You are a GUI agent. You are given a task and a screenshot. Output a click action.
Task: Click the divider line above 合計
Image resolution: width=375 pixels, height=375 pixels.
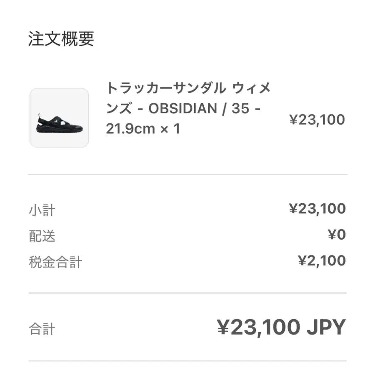coord(187,293)
